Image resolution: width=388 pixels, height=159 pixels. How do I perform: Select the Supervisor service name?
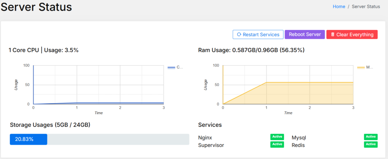coord(211,145)
